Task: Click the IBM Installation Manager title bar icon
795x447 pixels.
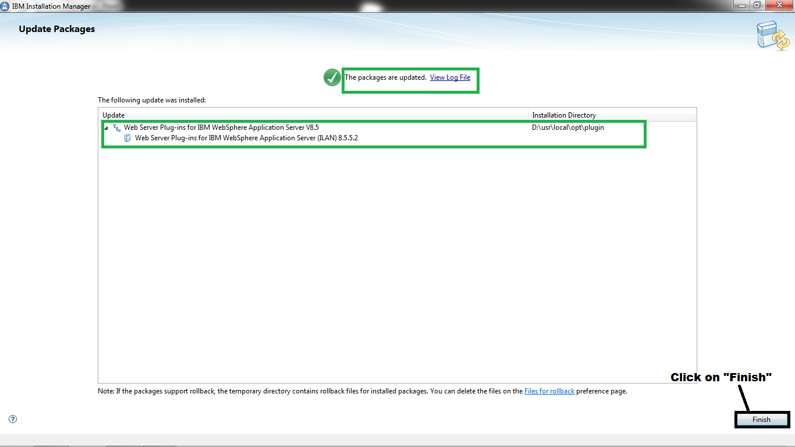Action: [x=6, y=6]
